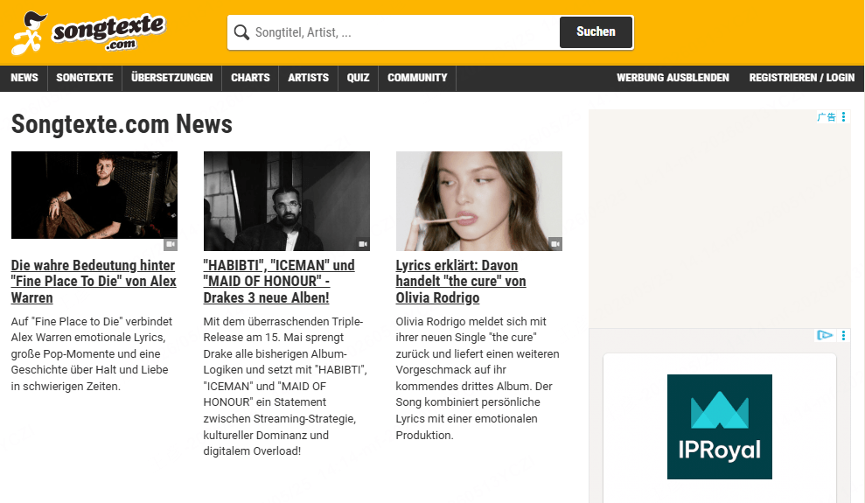Click video icon on Olivia Rodrigo thumbnail
The height and width of the screenshot is (503, 865).
(555, 244)
